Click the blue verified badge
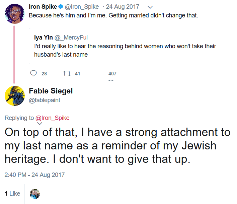The height and width of the screenshot is (204, 237). click(x=61, y=6)
